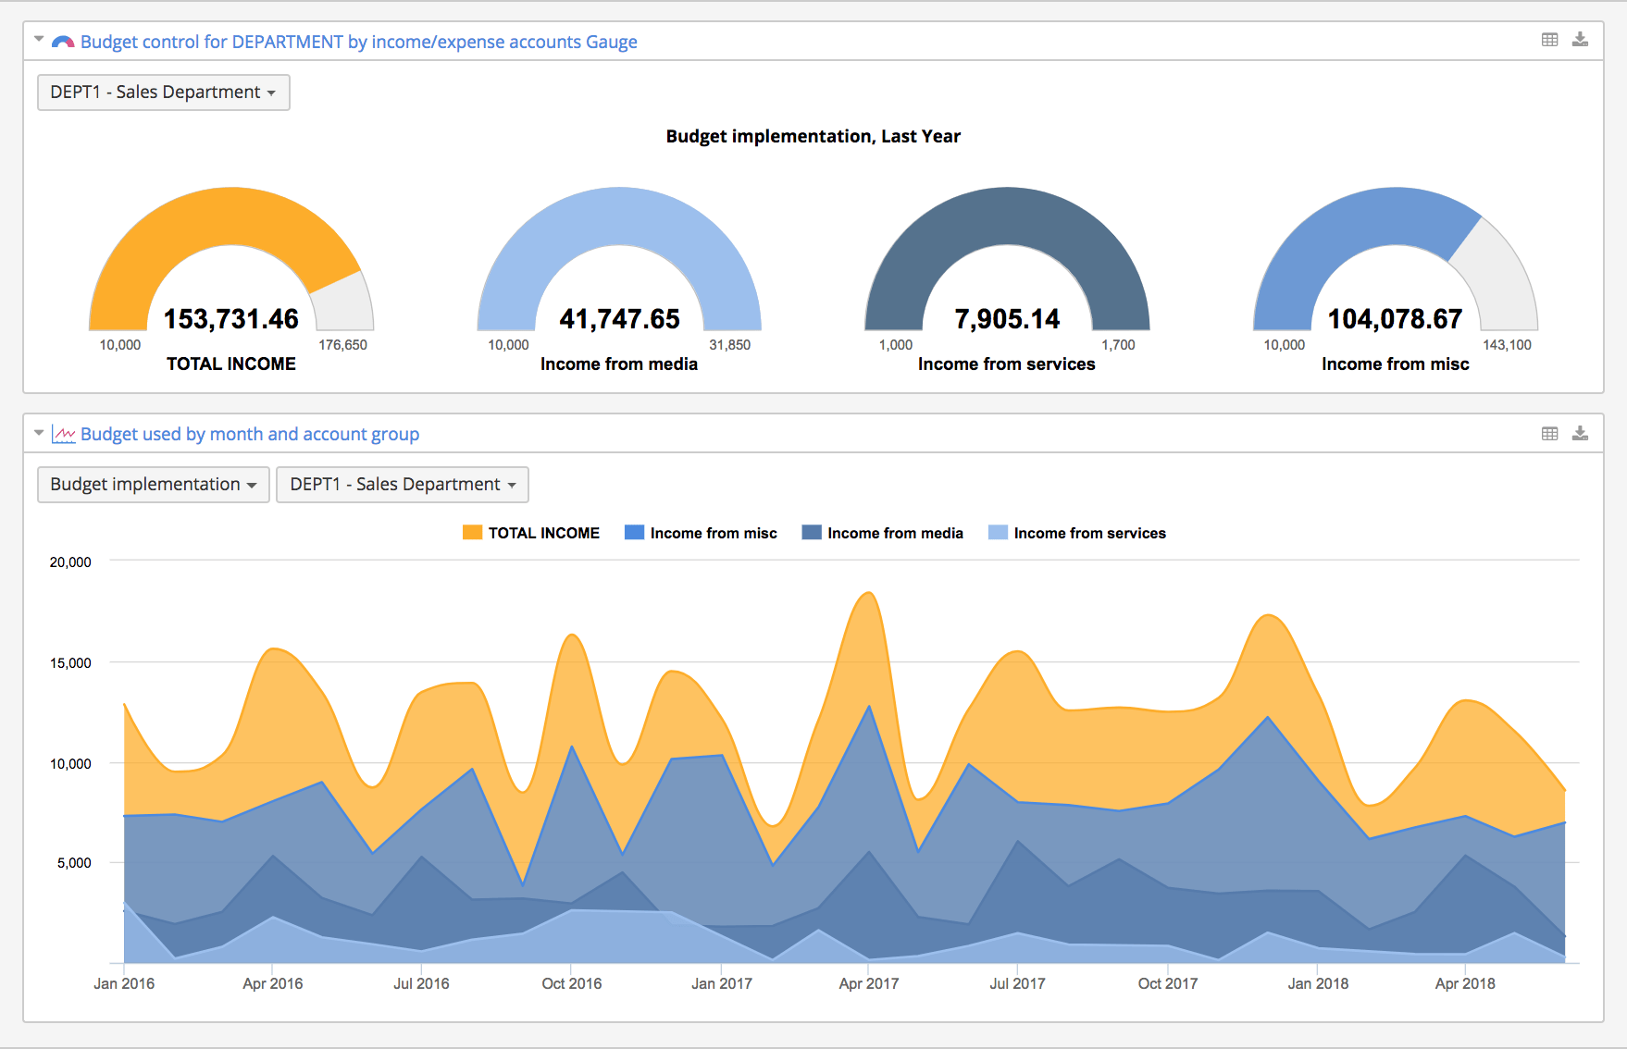Viewport: 1627px width, 1049px height.
Task: Open Budget control for DEPARTMENT Gauge title link
Action: pyautogui.click(x=358, y=42)
